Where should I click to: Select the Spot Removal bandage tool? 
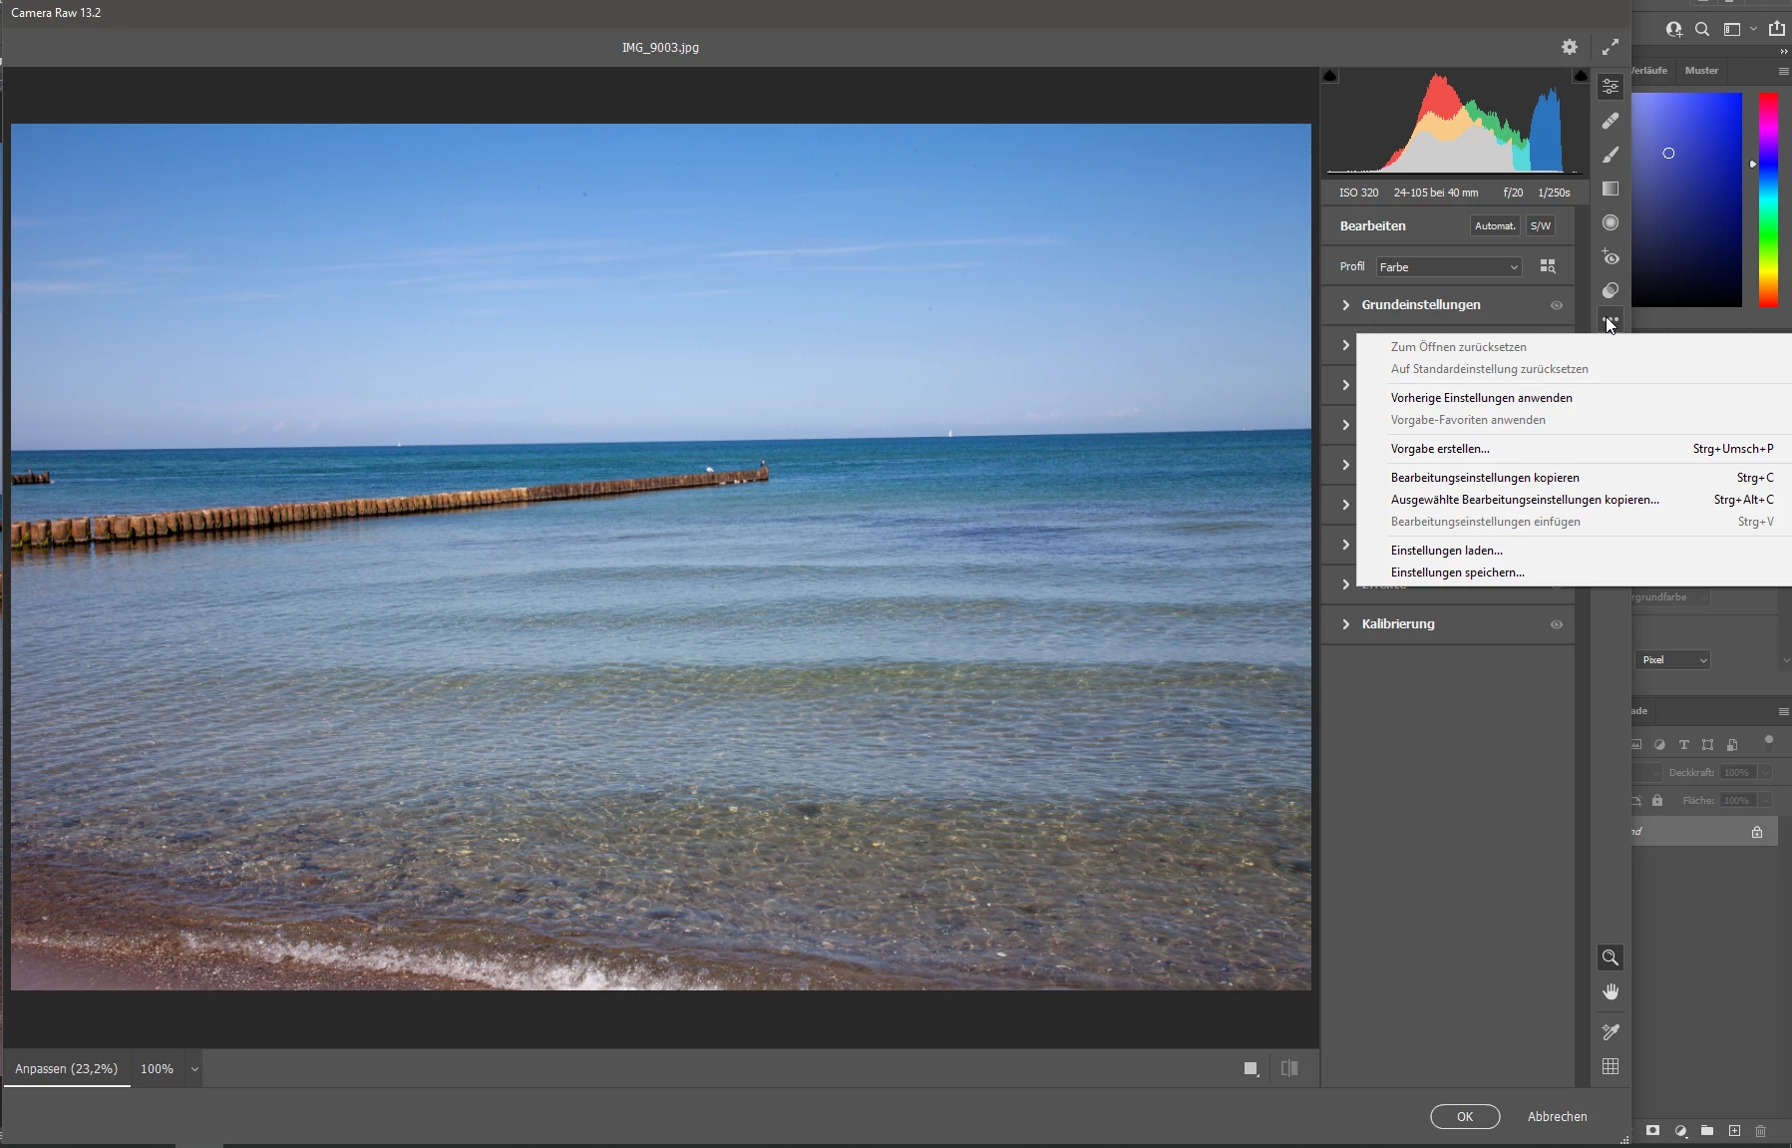[x=1611, y=121]
